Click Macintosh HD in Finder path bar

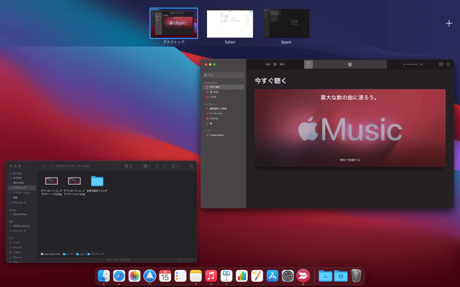[x=50, y=254]
